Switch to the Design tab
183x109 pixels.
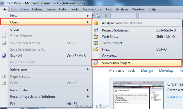[147, 70]
